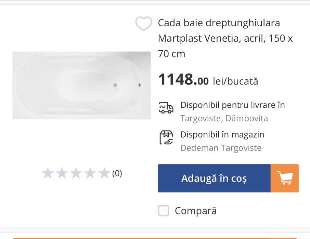Click the orange shopping cart icon
This screenshot has height=239, width=310.
coord(284,178)
